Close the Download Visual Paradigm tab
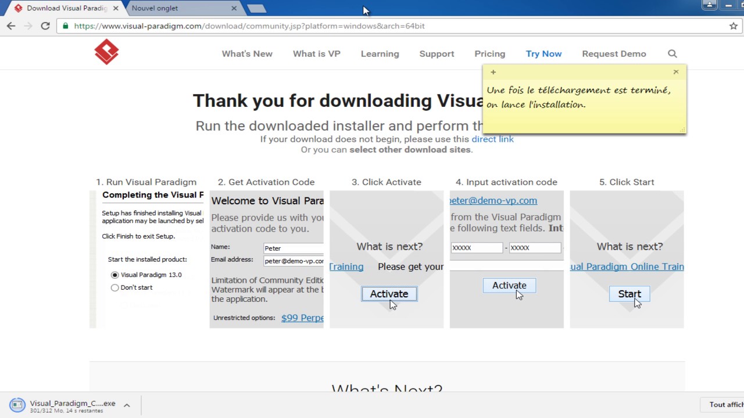Image resolution: width=744 pixels, height=418 pixels. 116,8
